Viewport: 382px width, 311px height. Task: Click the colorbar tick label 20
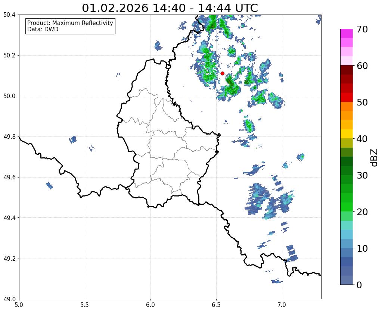click(362, 212)
